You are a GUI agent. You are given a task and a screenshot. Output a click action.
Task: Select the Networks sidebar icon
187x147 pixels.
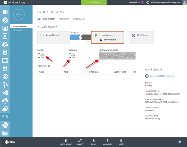click(x=5, y=117)
